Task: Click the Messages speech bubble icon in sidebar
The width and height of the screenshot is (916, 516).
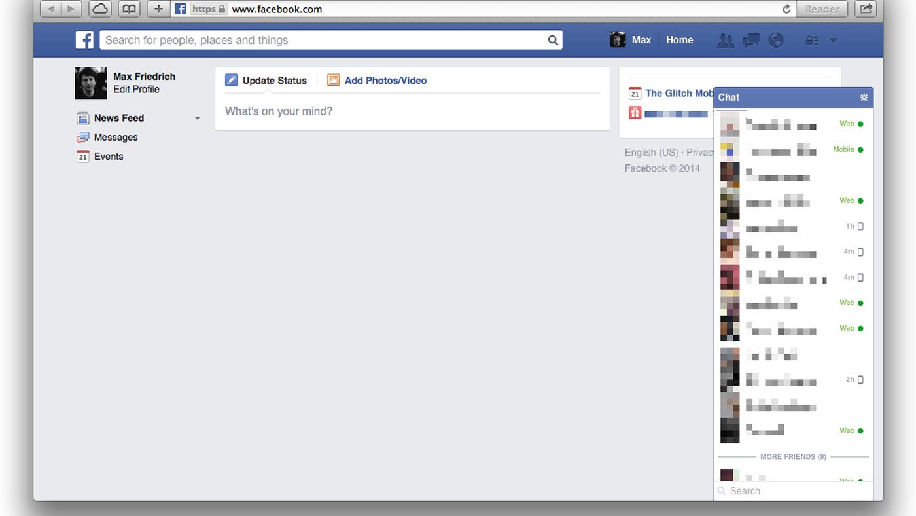Action: 82,138
